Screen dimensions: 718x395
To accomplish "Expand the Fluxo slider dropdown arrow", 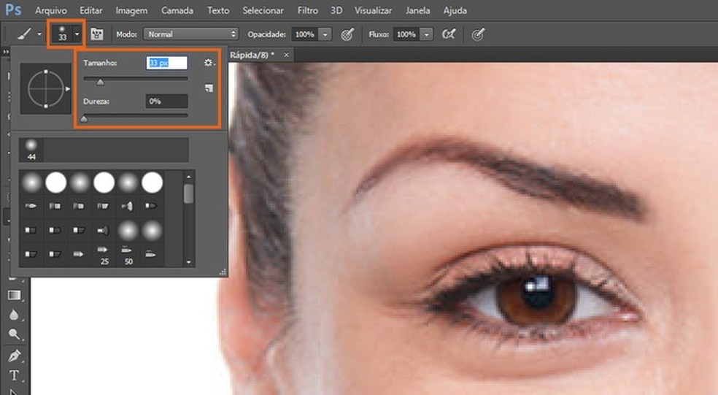I will click(426, 34).
